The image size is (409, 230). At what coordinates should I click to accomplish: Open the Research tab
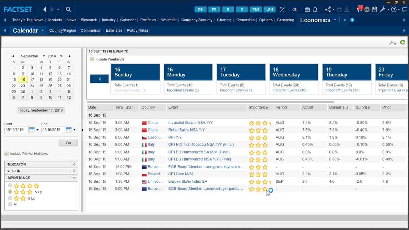(x=89, y=20)
